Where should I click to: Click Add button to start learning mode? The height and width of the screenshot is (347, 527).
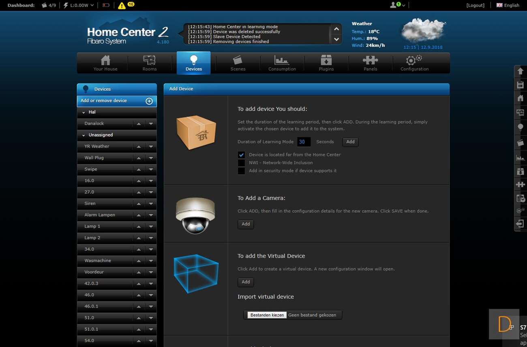coord(350,142)
